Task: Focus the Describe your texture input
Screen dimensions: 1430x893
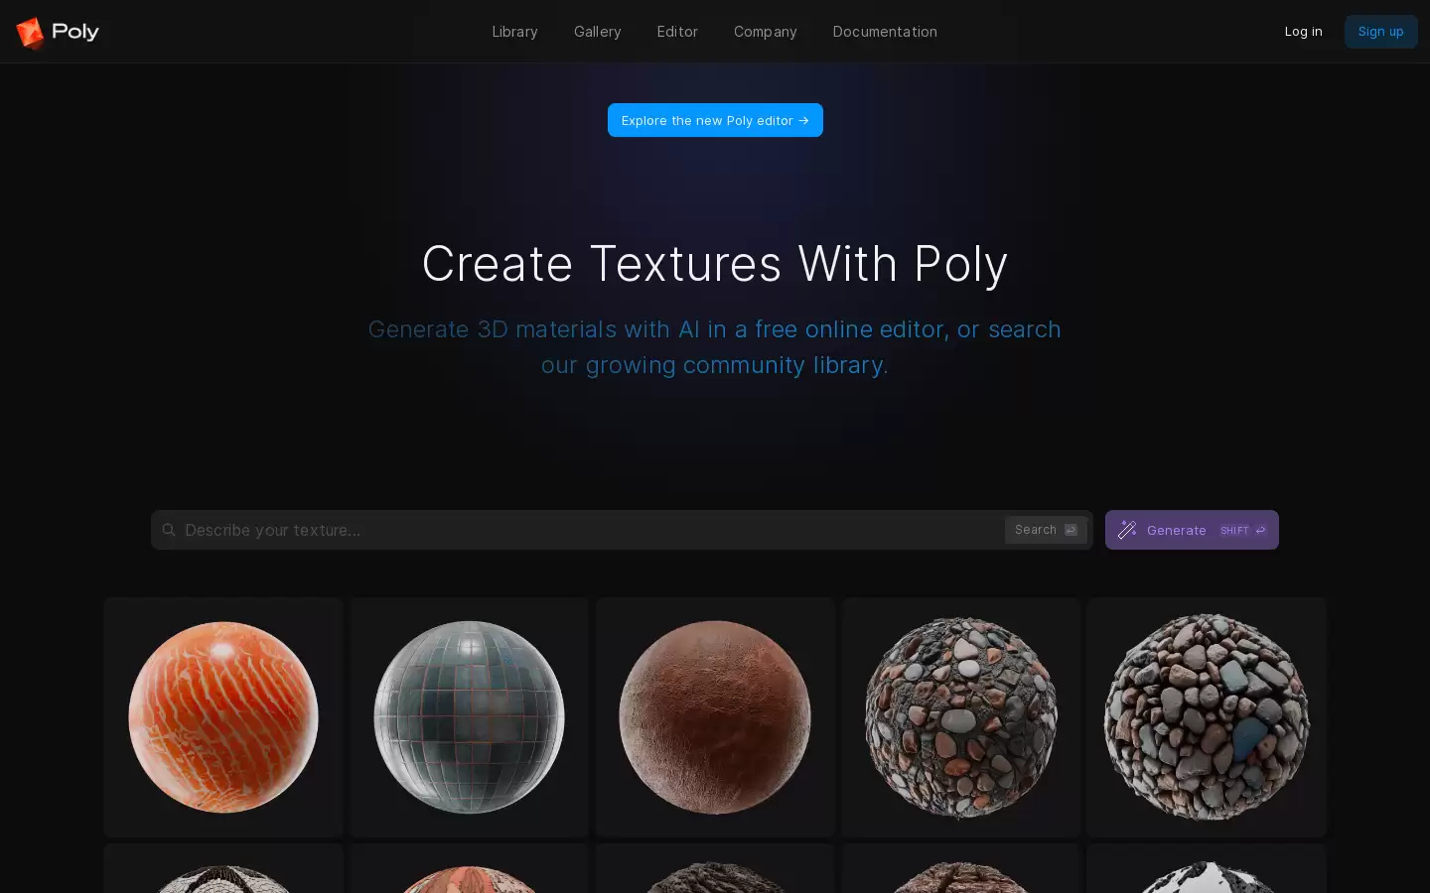Action: (x=591, y=530)
